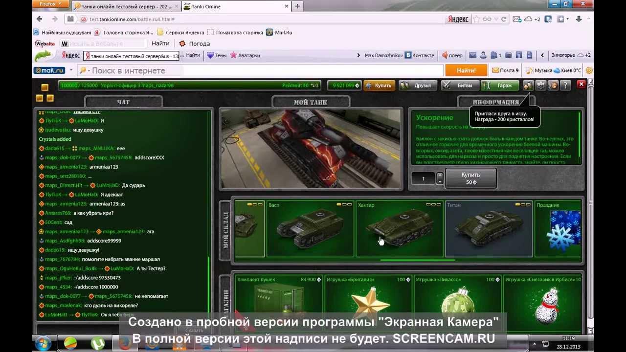This screenshot has height=352, width=626.
Task: Open the Windows Start button
Action: [44, 342]
